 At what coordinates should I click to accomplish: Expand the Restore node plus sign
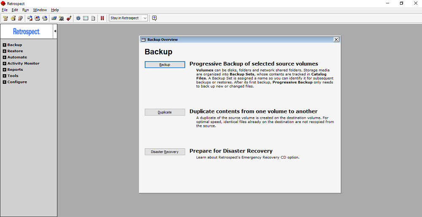(x=4, y=51)
